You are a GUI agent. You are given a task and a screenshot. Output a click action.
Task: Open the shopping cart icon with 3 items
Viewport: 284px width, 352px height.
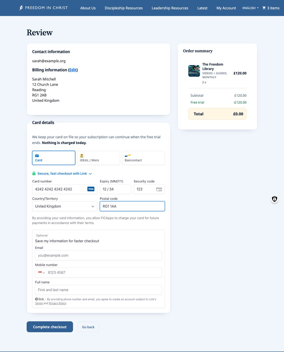coord(271,8)
